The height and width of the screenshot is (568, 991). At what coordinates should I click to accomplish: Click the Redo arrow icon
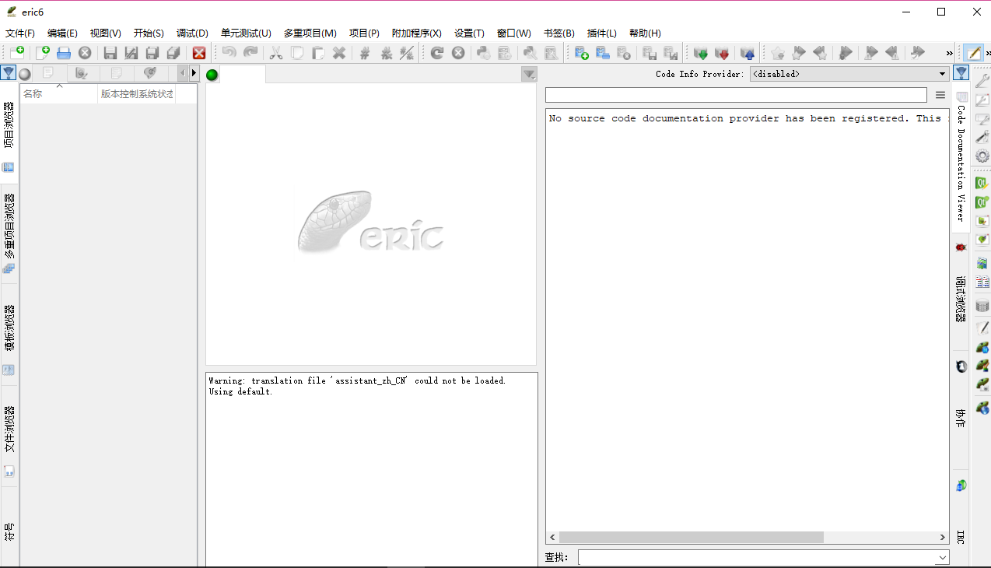coord(250,53)
